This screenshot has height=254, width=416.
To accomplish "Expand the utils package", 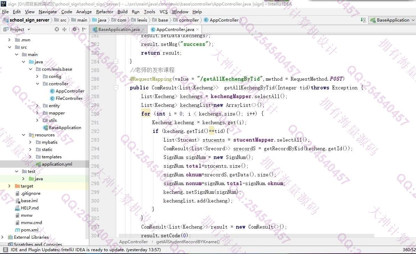I will 37,120.
